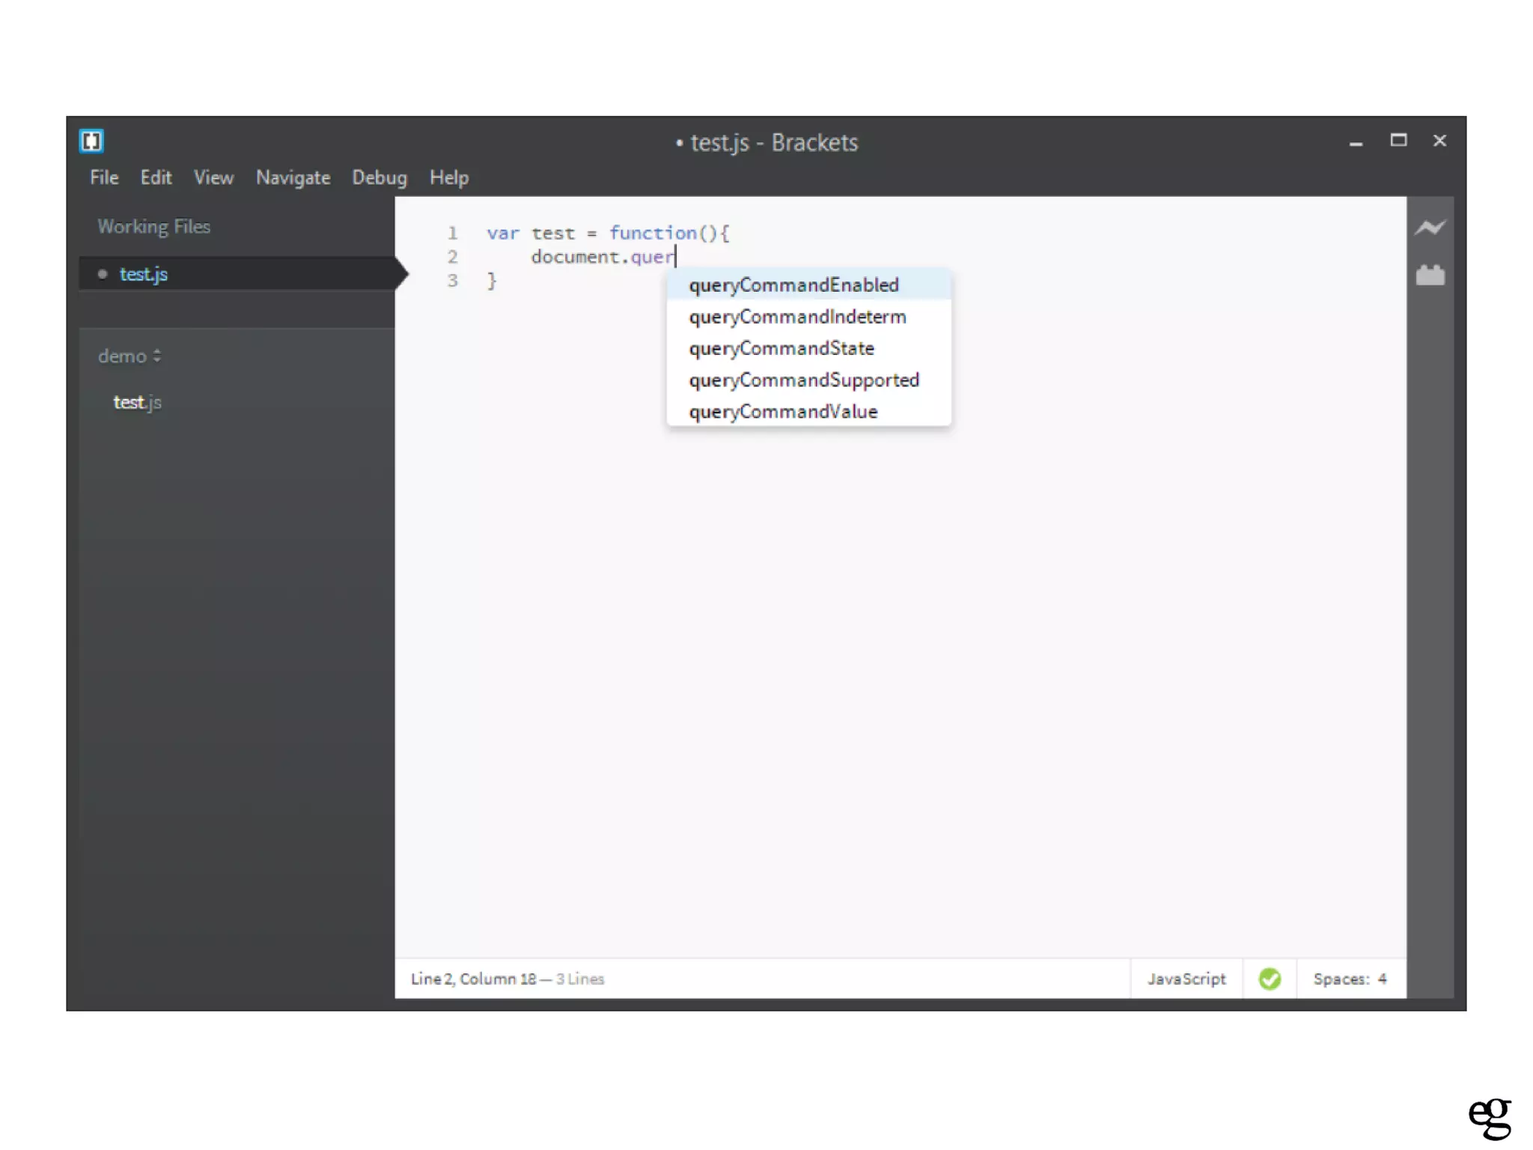Screen dimensions: 1533x1150
Task: Maximize the Brackets window
Action: 1398,140
